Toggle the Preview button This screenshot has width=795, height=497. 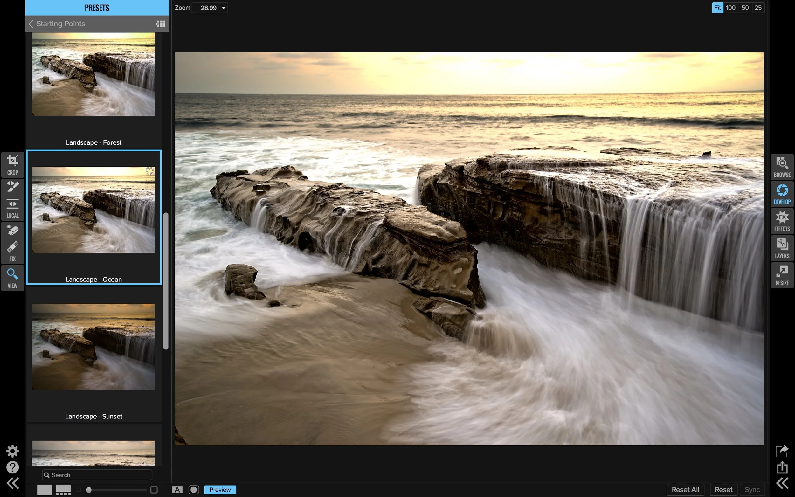click(220, 489)
